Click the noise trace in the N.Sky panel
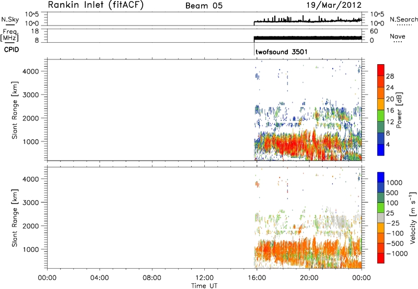Screen dimensions: 418x289 [308, 21]
